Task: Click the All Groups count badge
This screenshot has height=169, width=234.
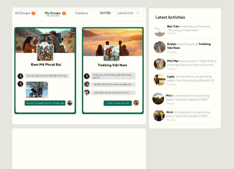Action: pos(34,14)
